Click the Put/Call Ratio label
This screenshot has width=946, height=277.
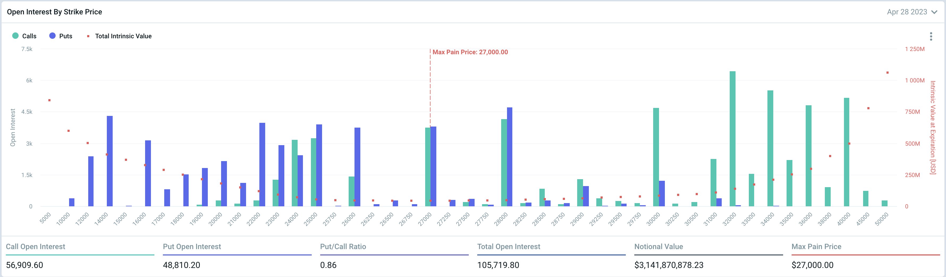pos(343,246)
